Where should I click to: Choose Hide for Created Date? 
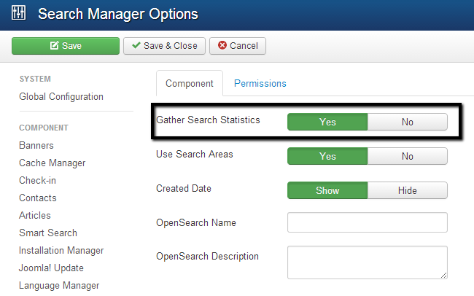coord(407,190)
